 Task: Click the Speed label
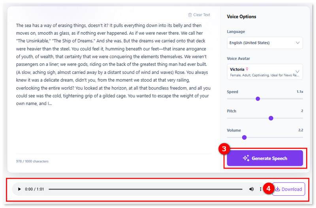point(232,92)
